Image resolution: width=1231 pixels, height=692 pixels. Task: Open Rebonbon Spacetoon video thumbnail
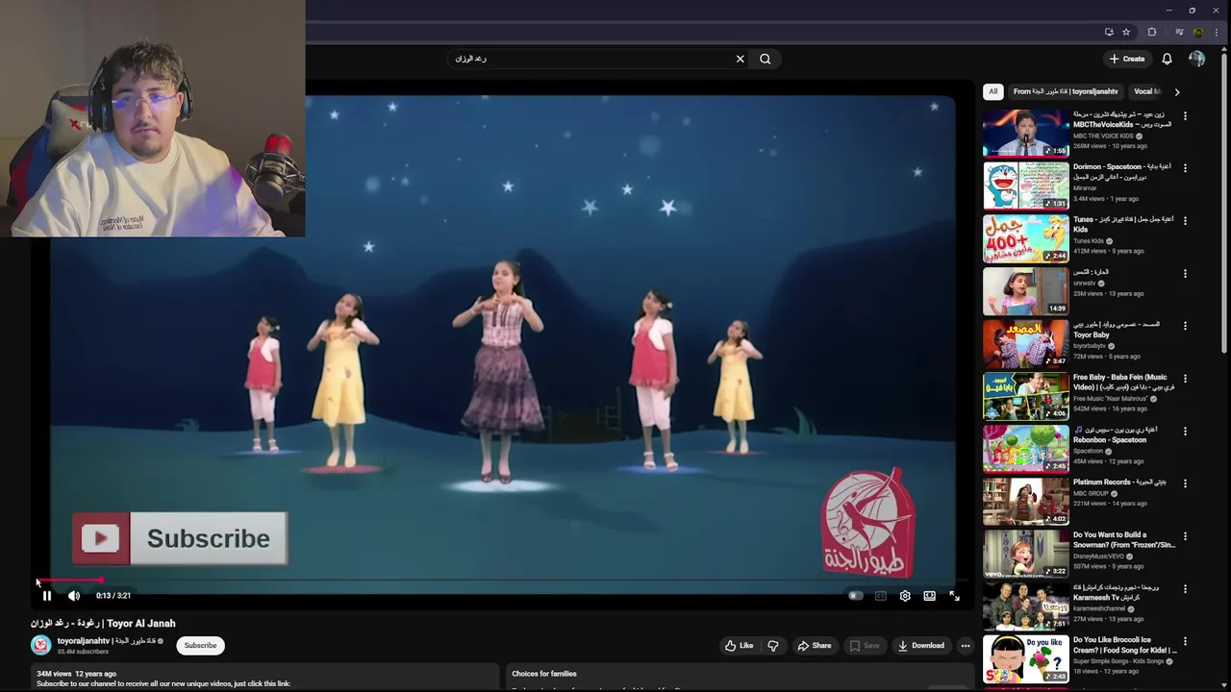pos(1025,448)
